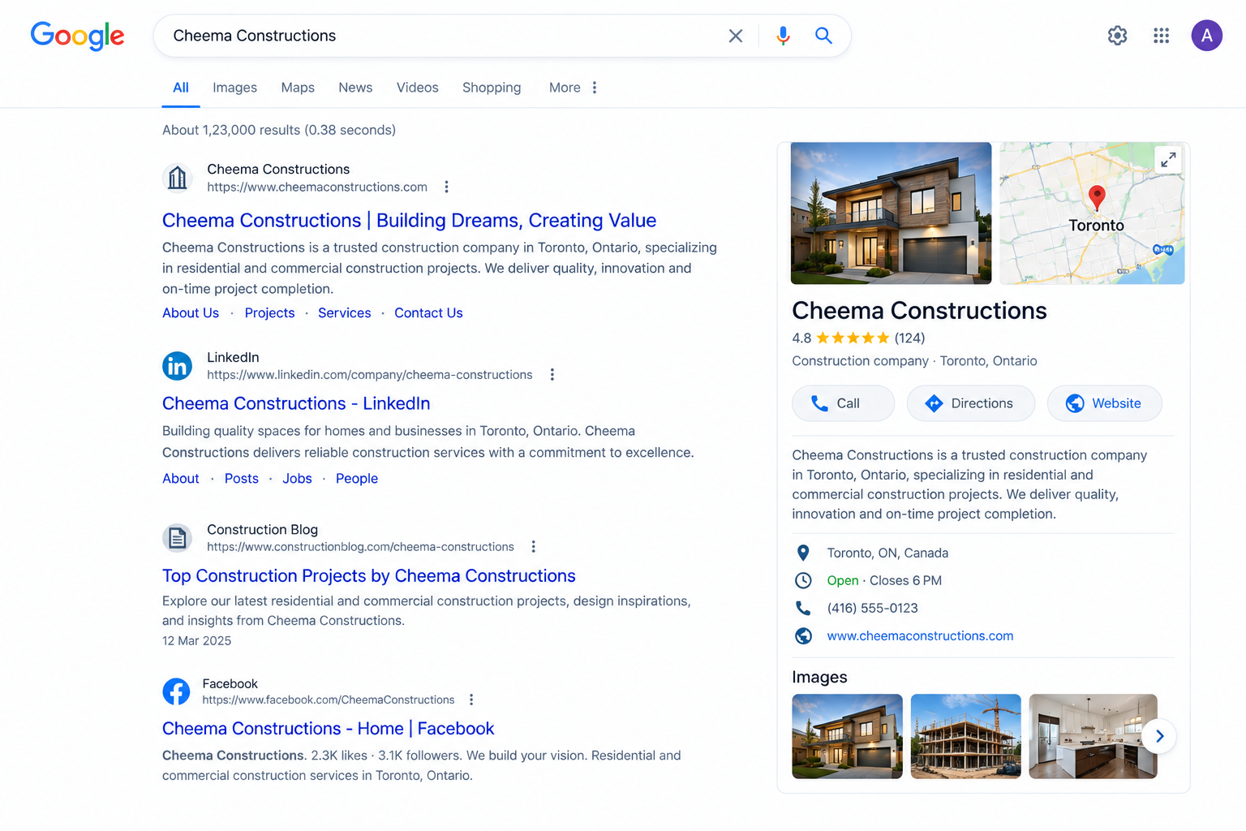Screen dimensions: 1246x831
Task: Click the Facebook favicon
Action: click(176, 691)
